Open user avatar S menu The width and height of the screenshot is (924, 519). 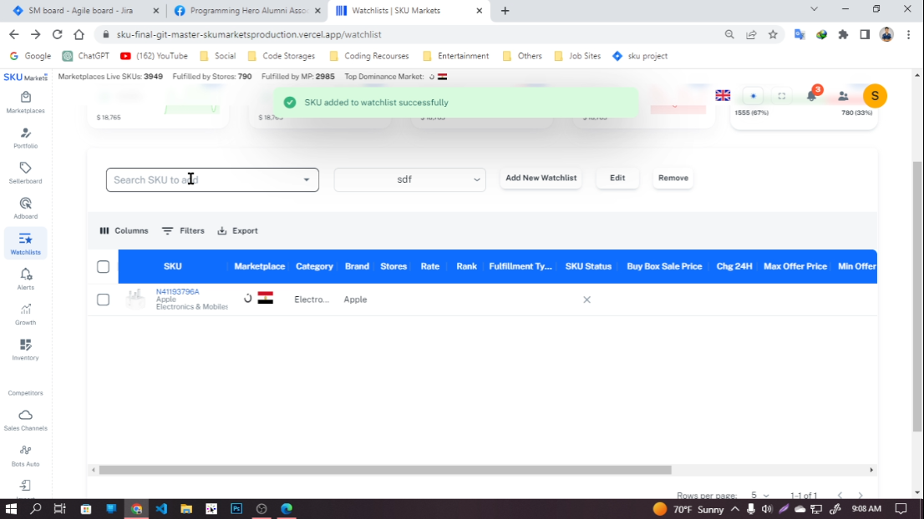(x=875, y=95)
